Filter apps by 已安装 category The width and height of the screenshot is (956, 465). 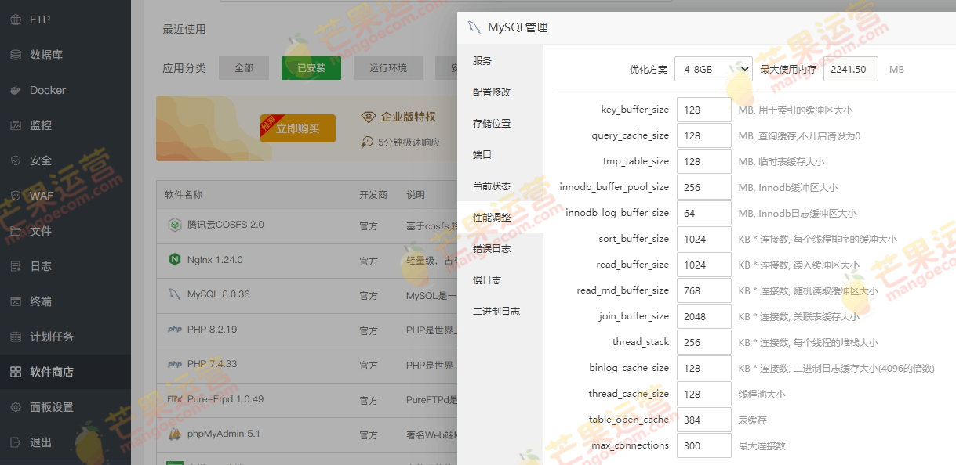coord(311,68)
